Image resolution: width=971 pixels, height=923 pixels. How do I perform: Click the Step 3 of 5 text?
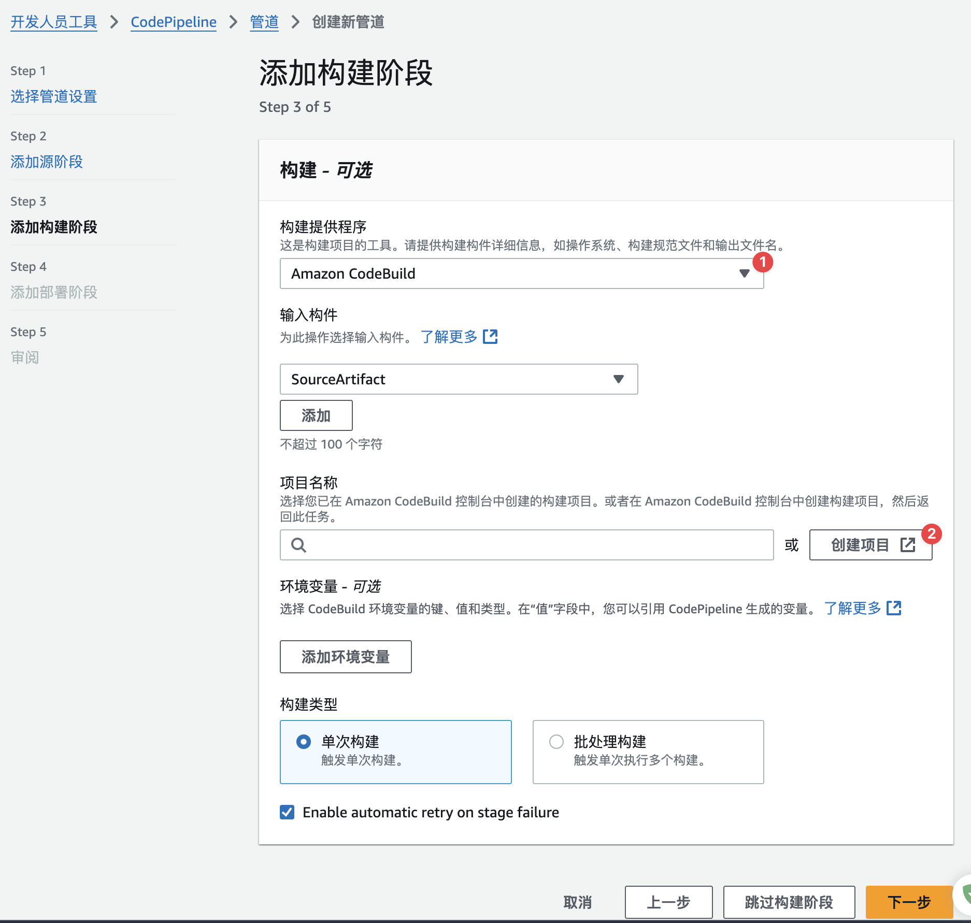pyautogui.click(x=295, y=107)
